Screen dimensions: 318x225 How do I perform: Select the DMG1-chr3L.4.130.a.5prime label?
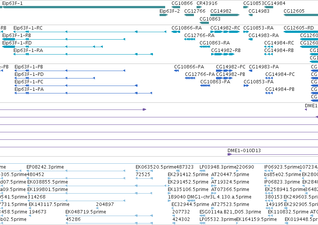[x=219, y=197]
